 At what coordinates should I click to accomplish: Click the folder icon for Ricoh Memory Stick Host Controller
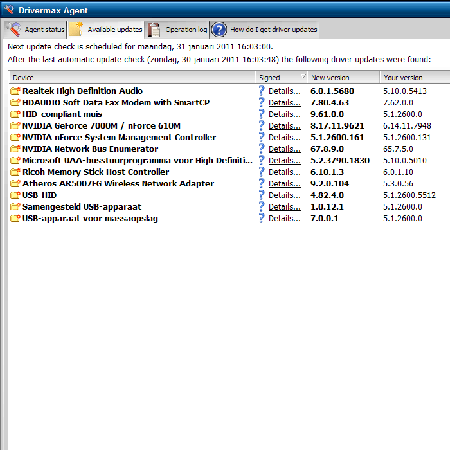[x=15, y=172]
